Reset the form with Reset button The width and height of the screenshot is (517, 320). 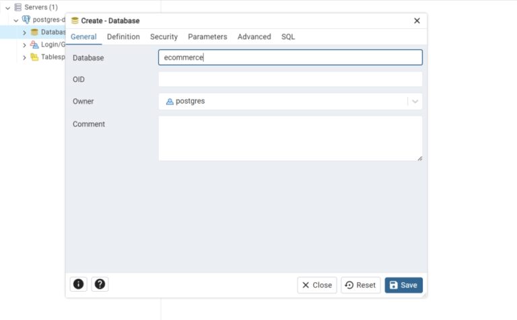[x=361, y=285]
